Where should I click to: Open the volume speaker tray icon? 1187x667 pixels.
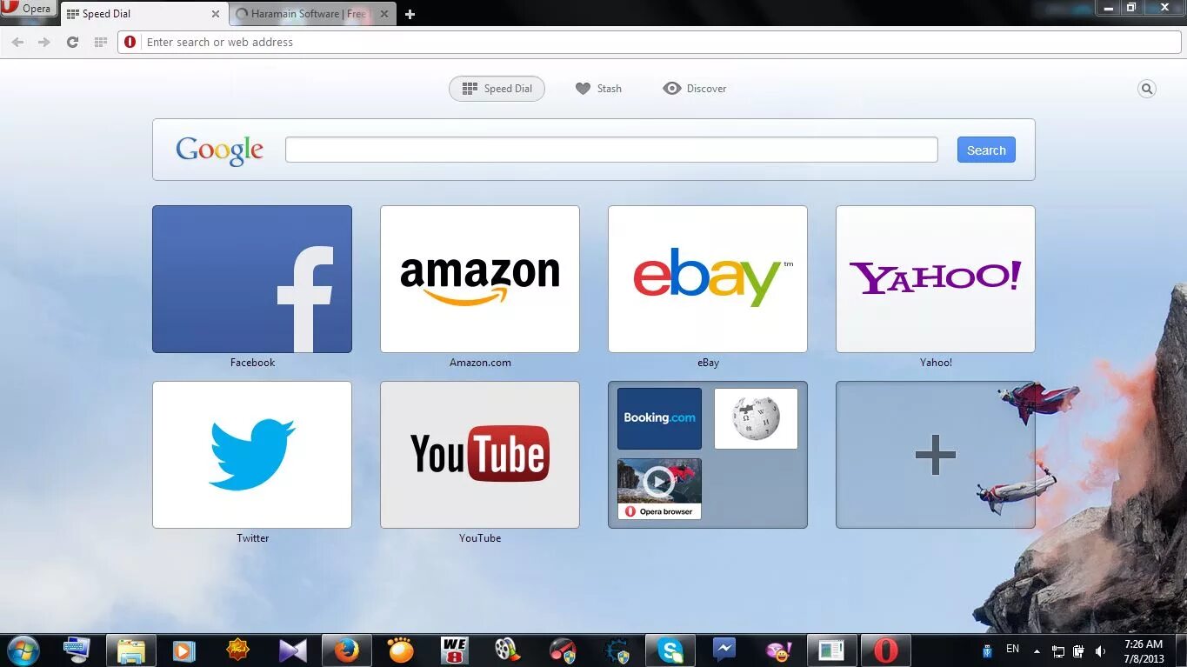(1100, 650)
